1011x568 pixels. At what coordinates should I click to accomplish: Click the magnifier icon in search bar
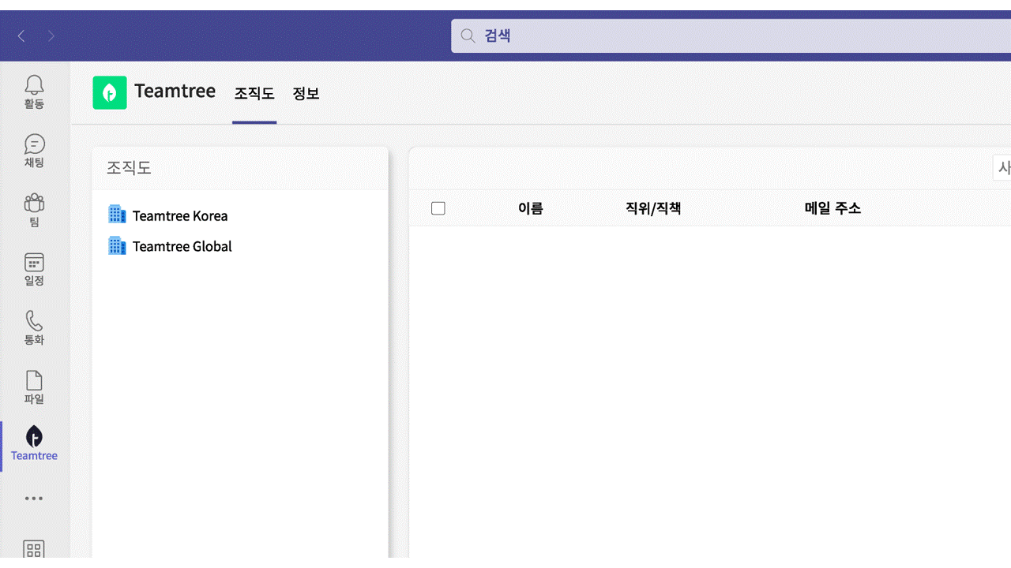point(468,35)
